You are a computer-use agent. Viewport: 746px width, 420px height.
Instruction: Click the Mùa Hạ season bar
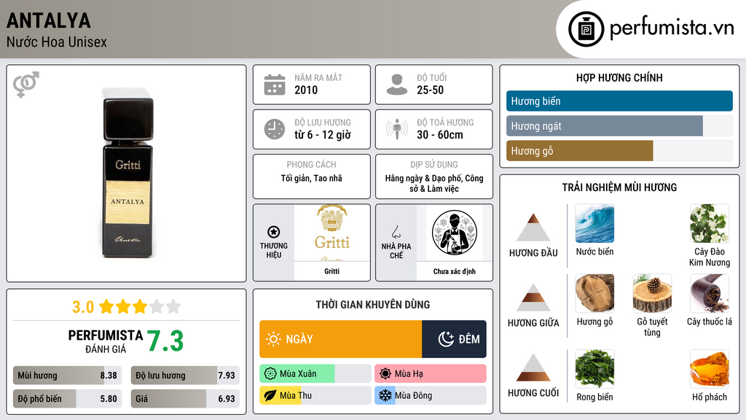pos(431,374)
